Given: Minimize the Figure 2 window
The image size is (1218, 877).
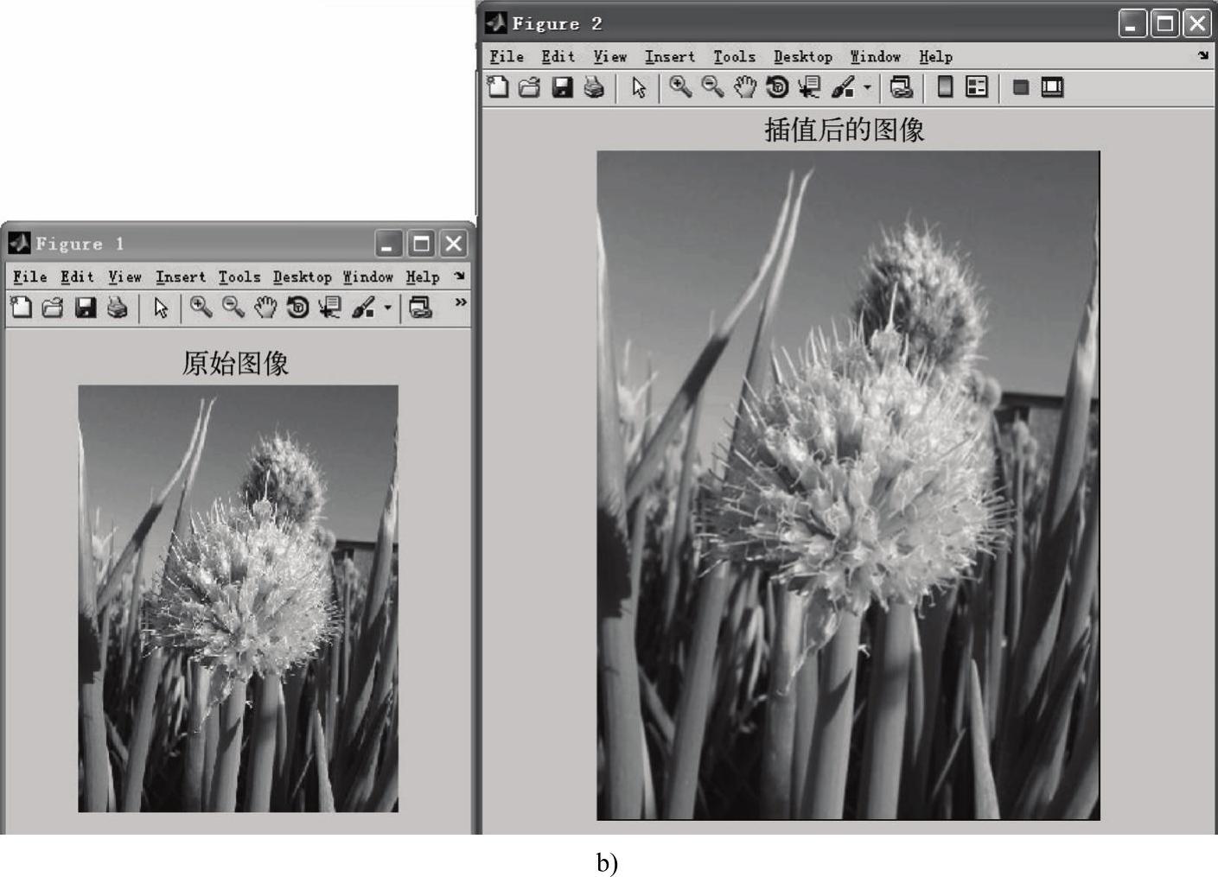Looking at the screenshot, I should [x=1132, y=23].
